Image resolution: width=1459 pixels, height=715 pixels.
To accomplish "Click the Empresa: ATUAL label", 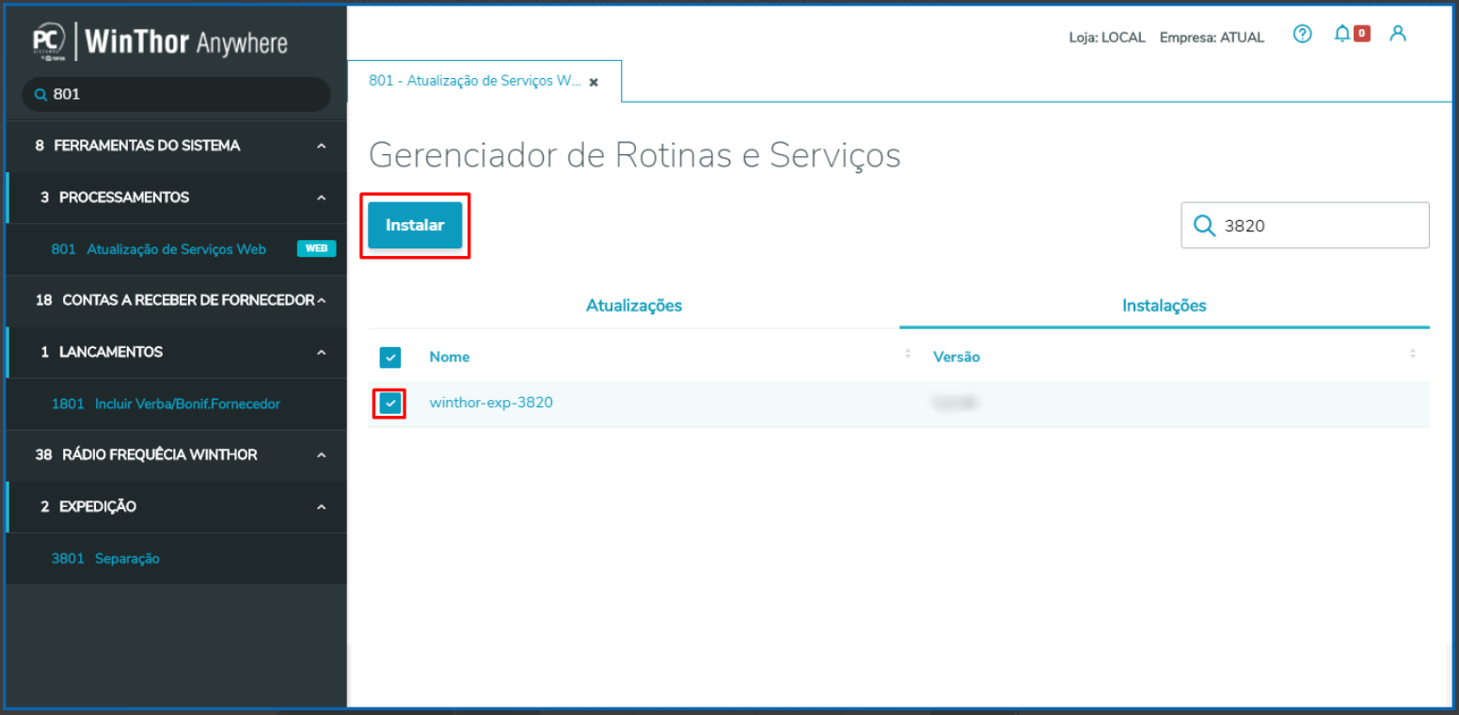I will [1212, 38].
